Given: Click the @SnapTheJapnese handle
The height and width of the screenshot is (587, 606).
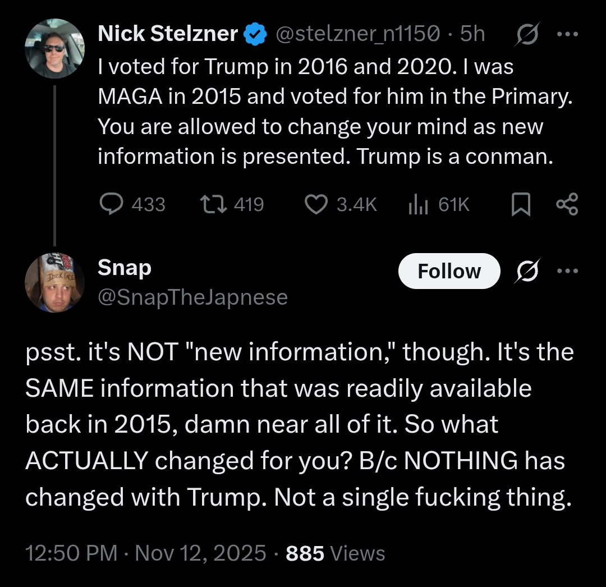Looking at the screenshot, I should pyautogui.click(x=192, y=297).
